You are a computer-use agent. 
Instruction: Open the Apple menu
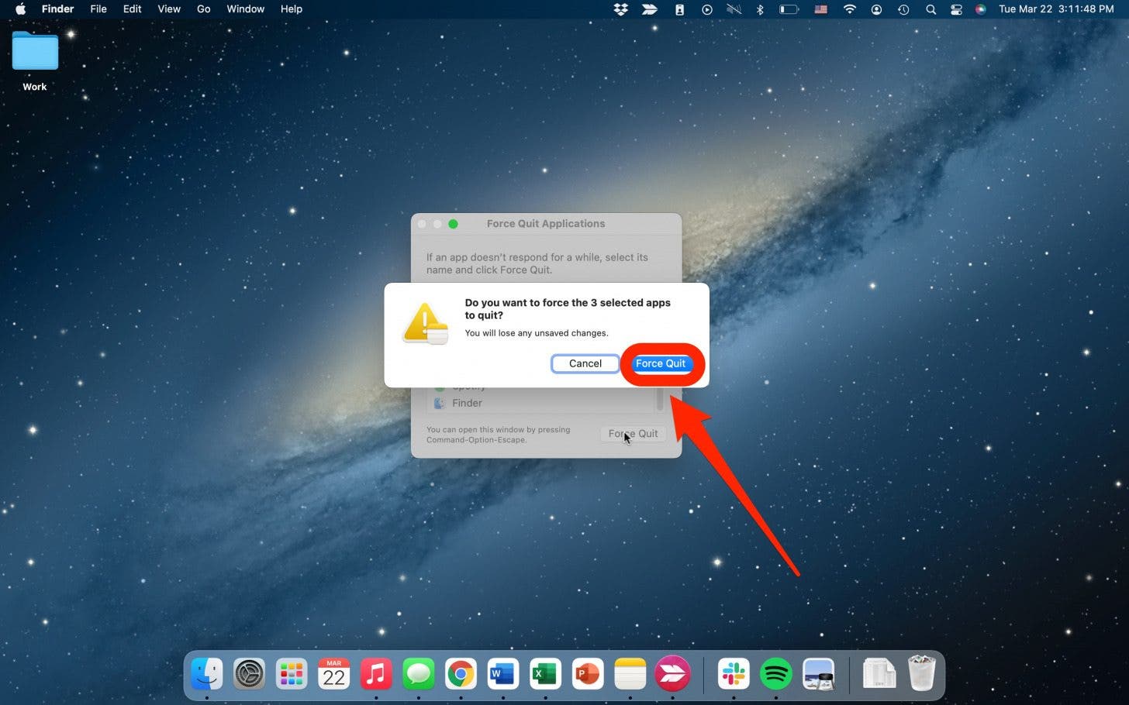[21, 9]
